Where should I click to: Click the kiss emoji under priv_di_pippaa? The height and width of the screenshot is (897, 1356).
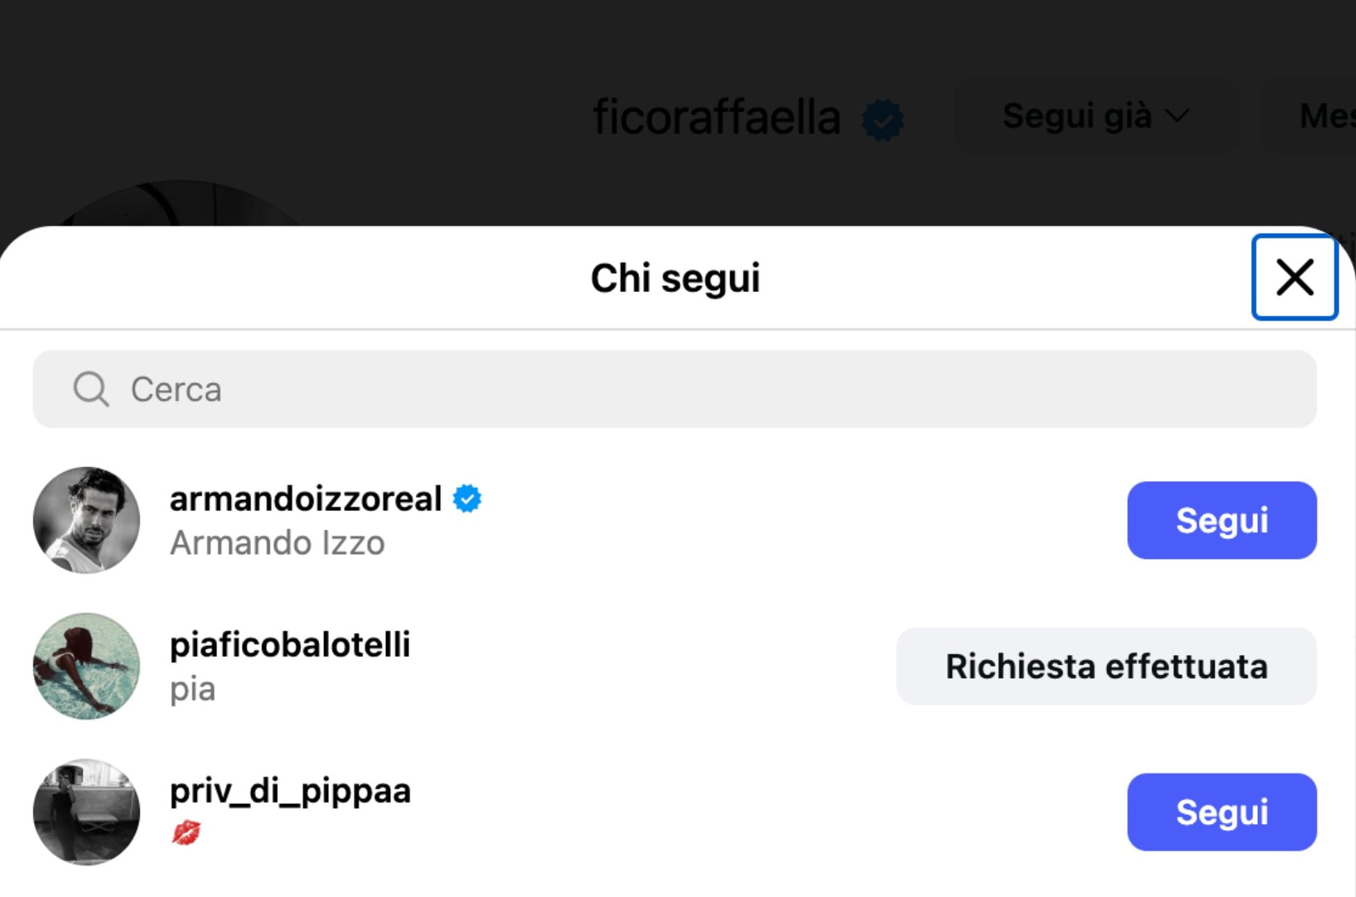[x=186, y=832]
